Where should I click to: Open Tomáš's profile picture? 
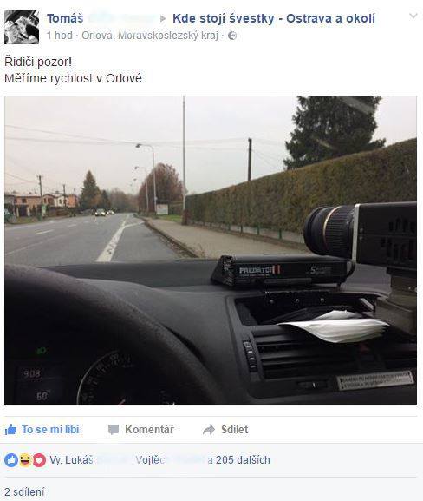pos(22,27)
